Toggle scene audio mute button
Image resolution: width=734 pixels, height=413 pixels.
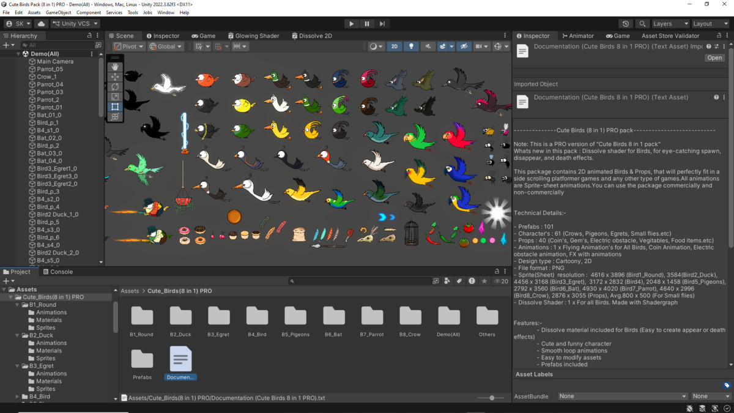point(428,47)
